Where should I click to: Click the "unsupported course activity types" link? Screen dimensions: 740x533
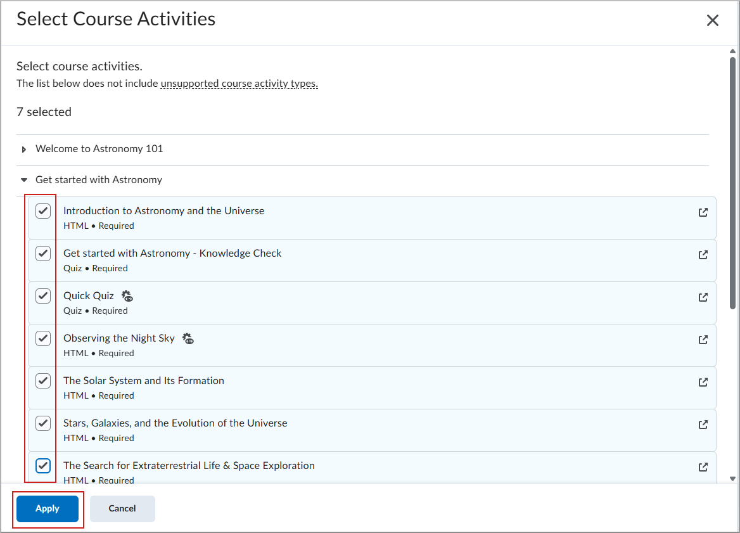[x=239, y=83]
